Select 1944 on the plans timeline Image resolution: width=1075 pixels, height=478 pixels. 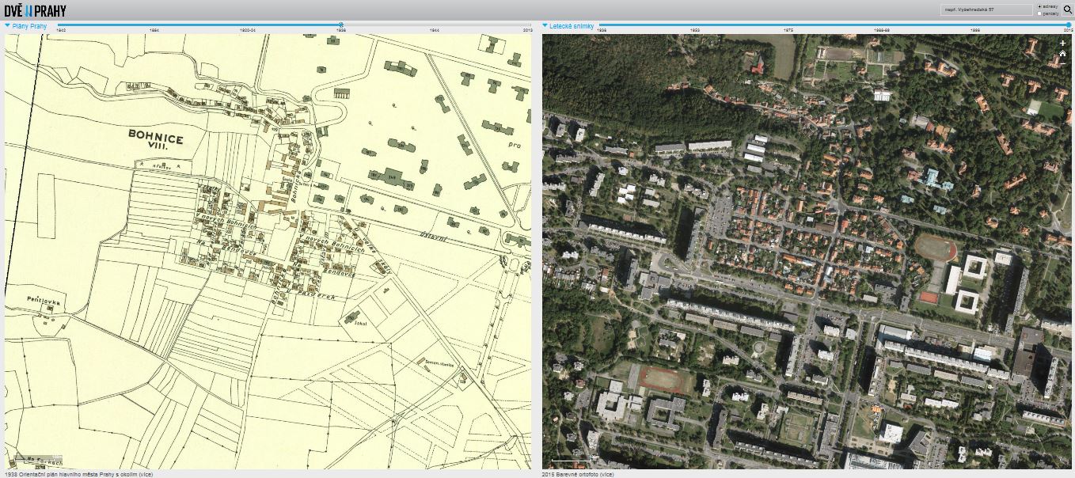click(x=434, y=29)
